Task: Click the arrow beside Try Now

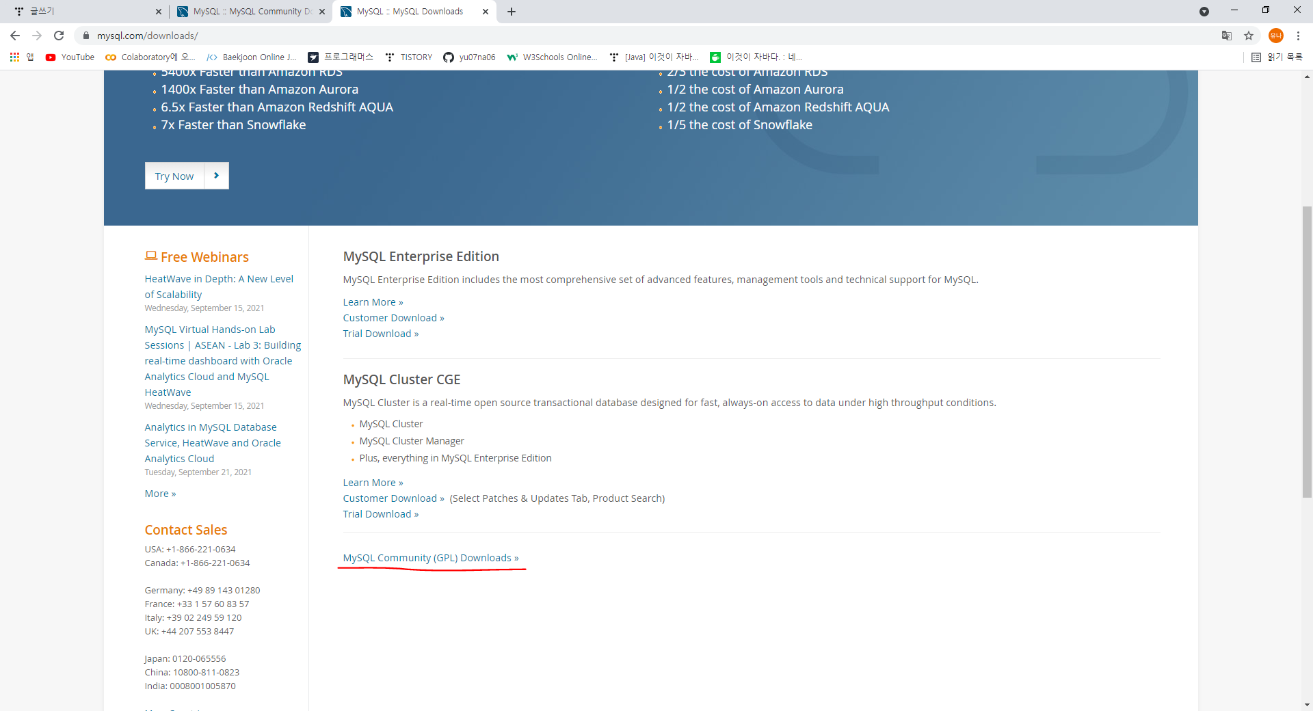Action: (216, 176)
